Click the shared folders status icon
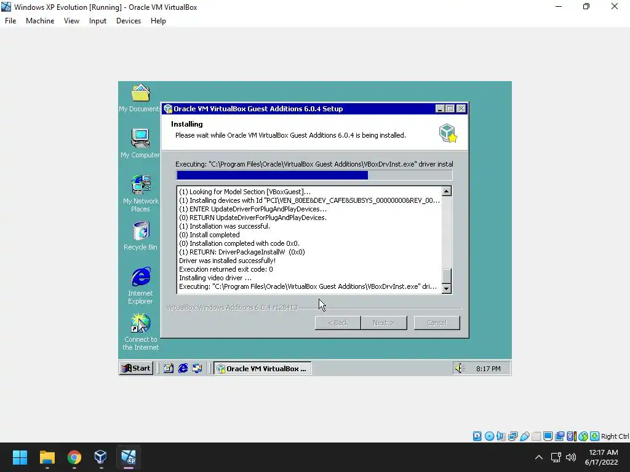This screenshot has height=472, width=630. pyautogui.click(x=536, y=436)
